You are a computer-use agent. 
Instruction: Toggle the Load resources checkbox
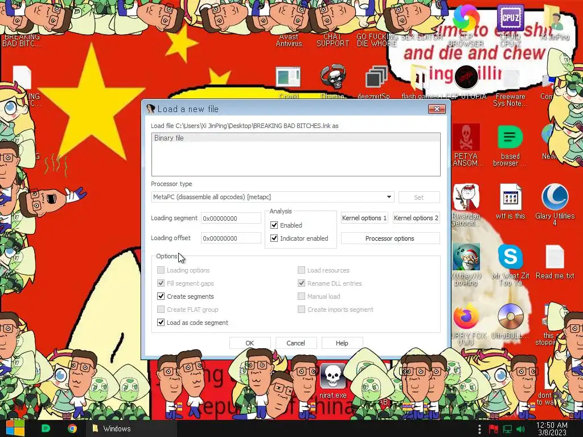(x=302, y=270)
